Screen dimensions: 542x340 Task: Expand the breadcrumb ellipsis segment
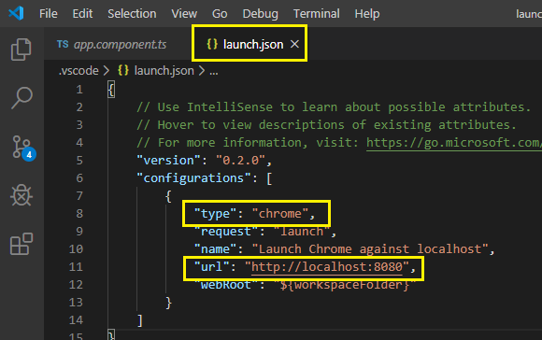[x=214, y=71]
